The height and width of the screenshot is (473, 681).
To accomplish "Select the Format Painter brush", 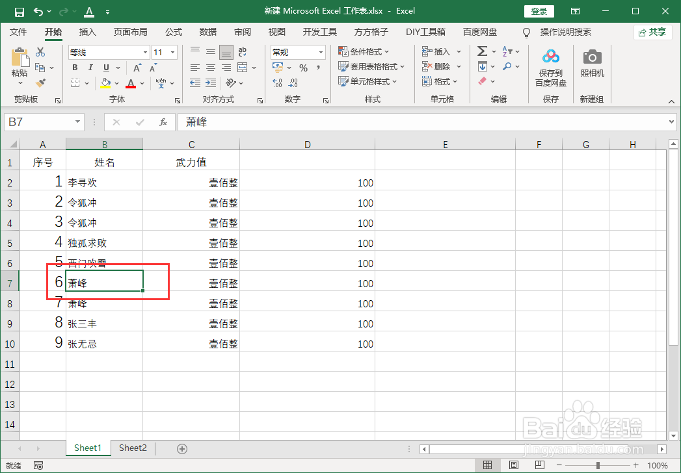I will pos(41,83).
